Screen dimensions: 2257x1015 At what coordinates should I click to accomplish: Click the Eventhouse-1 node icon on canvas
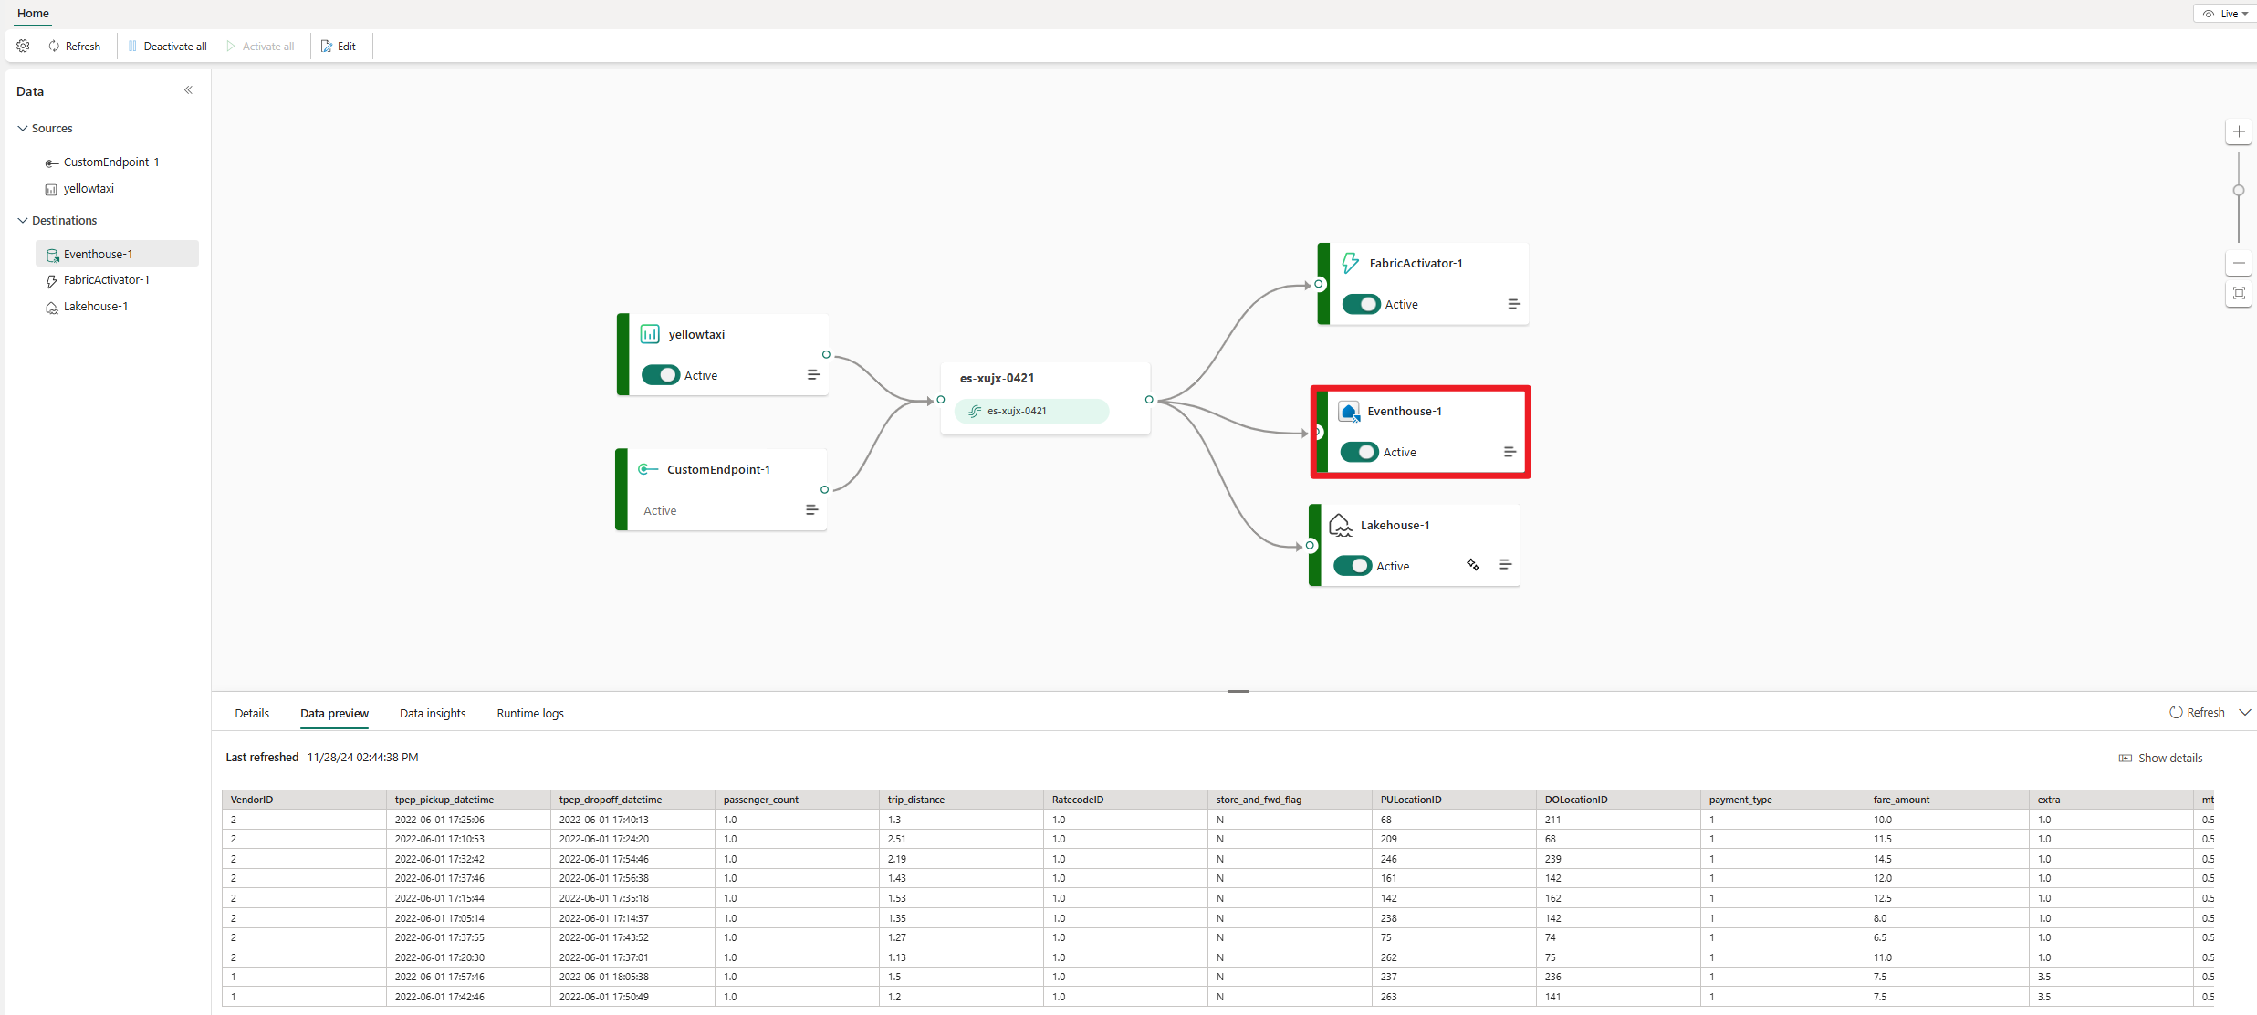(x=1349, y=412)
